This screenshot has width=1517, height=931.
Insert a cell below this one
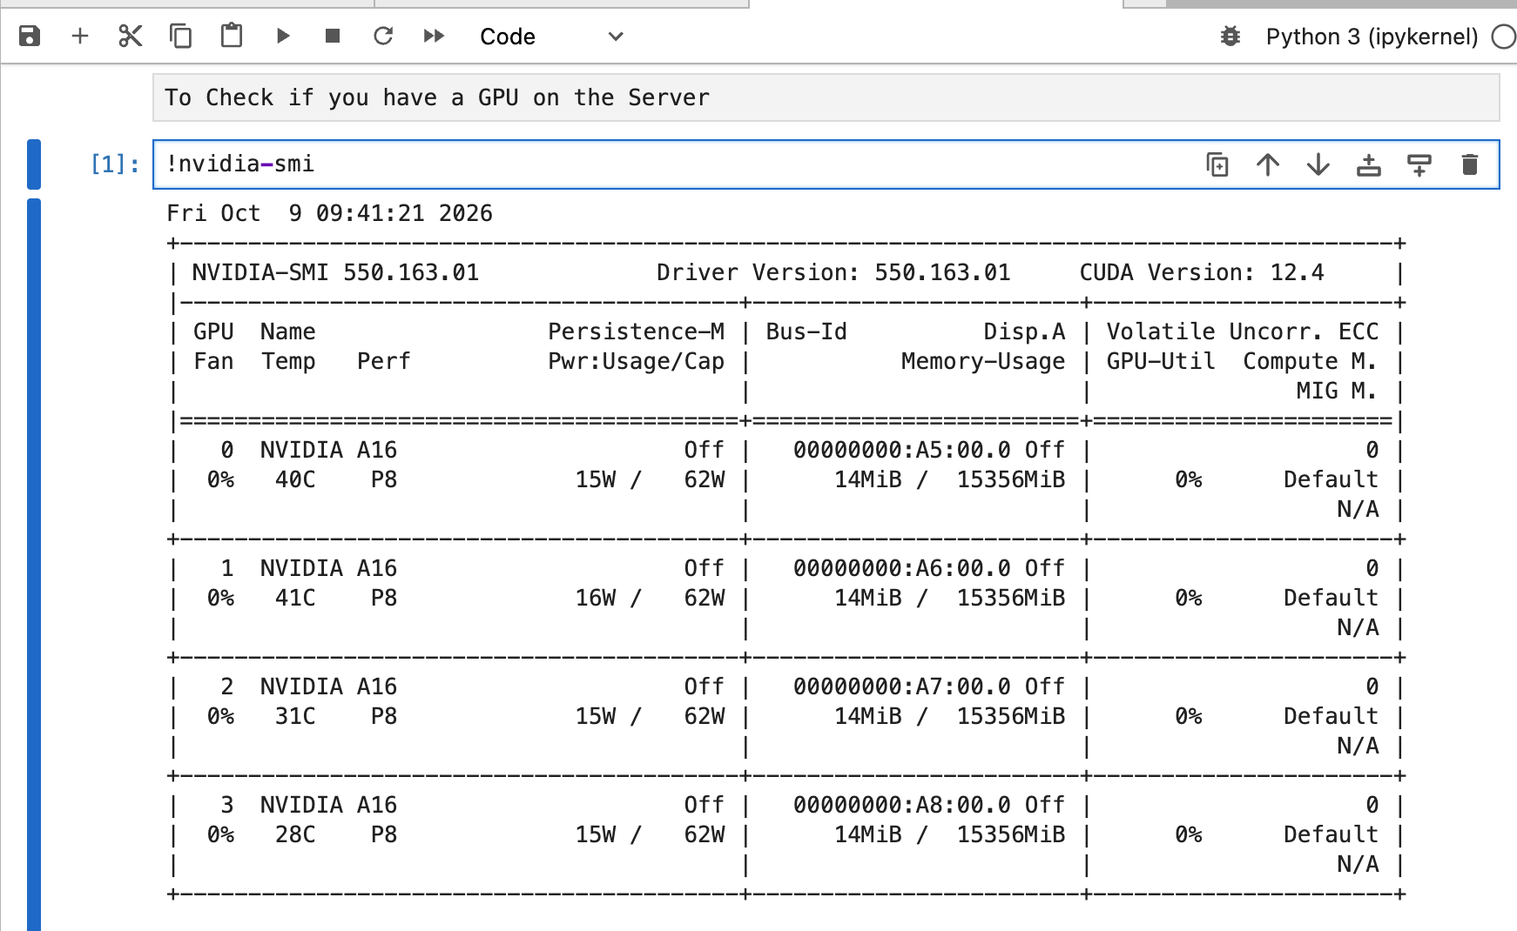[1419, 164]
